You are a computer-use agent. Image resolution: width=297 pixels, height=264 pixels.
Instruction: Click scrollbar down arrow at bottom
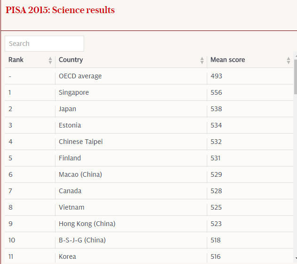(x=295, y=257)
